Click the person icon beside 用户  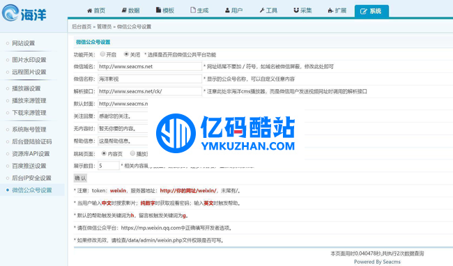coord(227,10)
